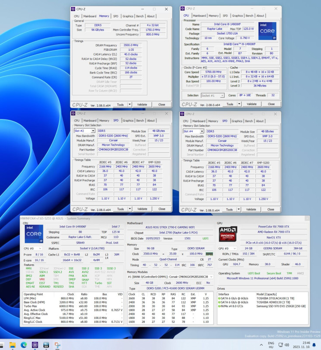This screenshot has width=321, height=350.
Task: Click Close in the Core i9 CPU window
Action: click(271, 104)
